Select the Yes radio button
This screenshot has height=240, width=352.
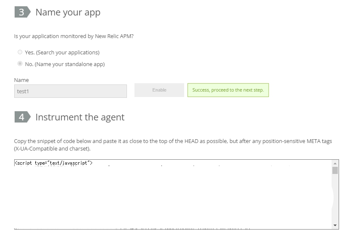tap(20, 52)
